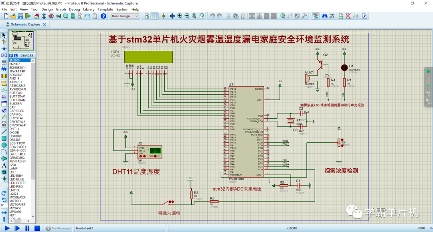433x232 pixels.
Task: Redraw the display with refresh icon
Action: point(147,16)
